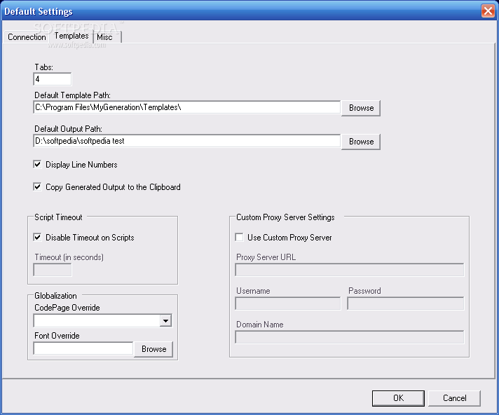The width and height of the screenshot is (499, 415).
Task: Click the Cancel button
Action: coord(454,398)
